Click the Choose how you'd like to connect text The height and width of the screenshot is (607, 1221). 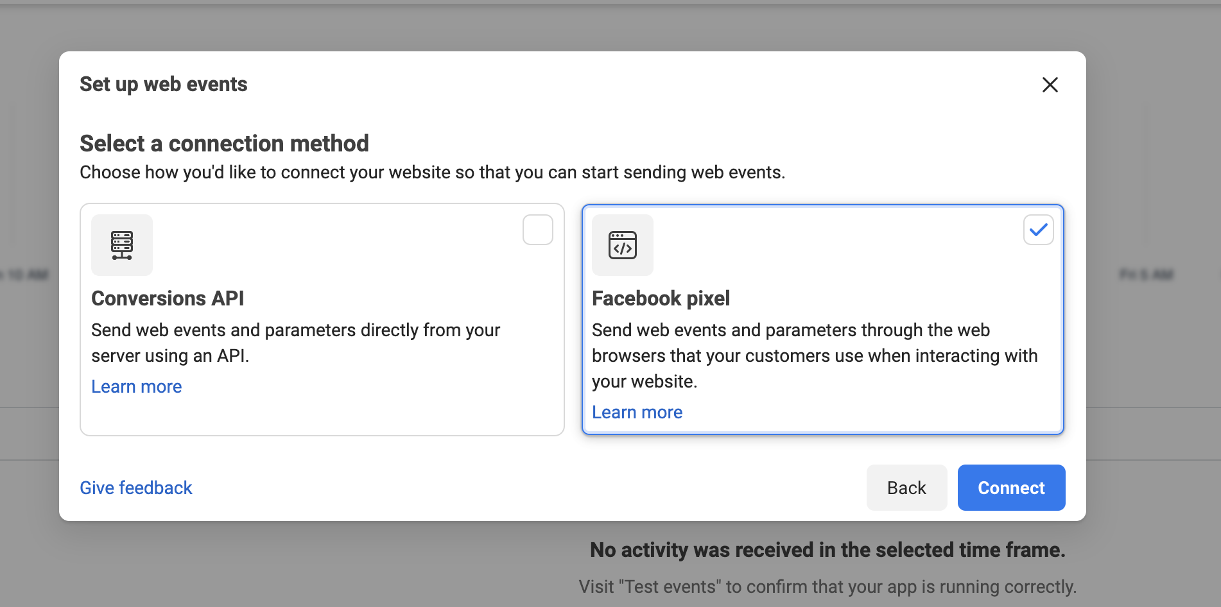[432, 173]
